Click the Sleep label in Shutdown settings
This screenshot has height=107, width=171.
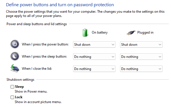[19, 87]
